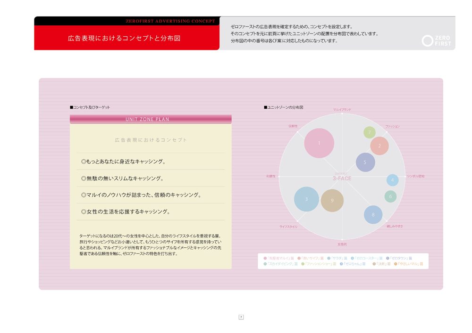Click legend entry ゼロちゃん篇
Screen dimensions: 472x333
[353, 264]
